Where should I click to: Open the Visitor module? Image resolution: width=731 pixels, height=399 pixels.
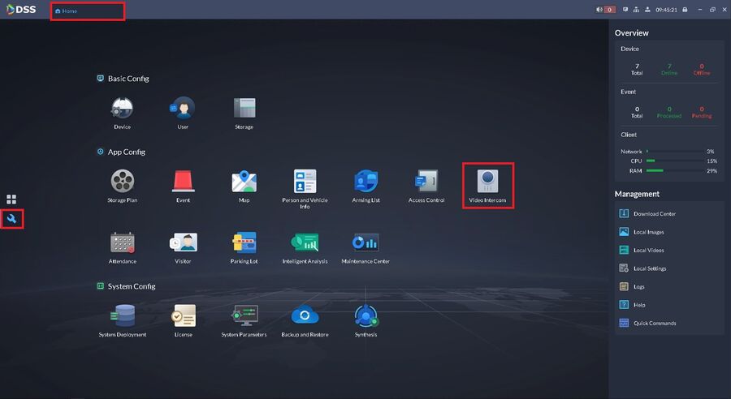(184, 247)
